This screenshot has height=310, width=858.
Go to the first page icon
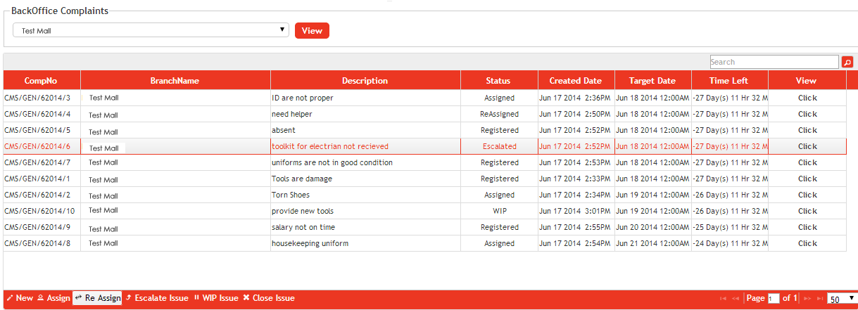point(723,299)
